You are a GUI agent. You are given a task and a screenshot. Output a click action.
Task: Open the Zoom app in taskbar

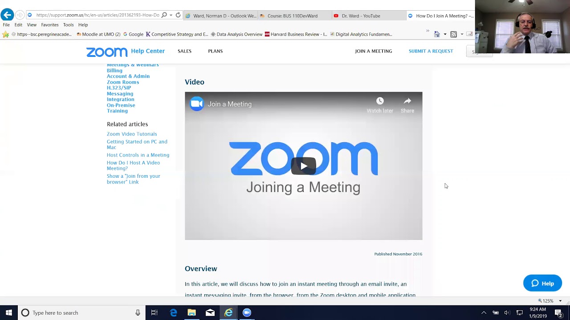click(247, 313)
